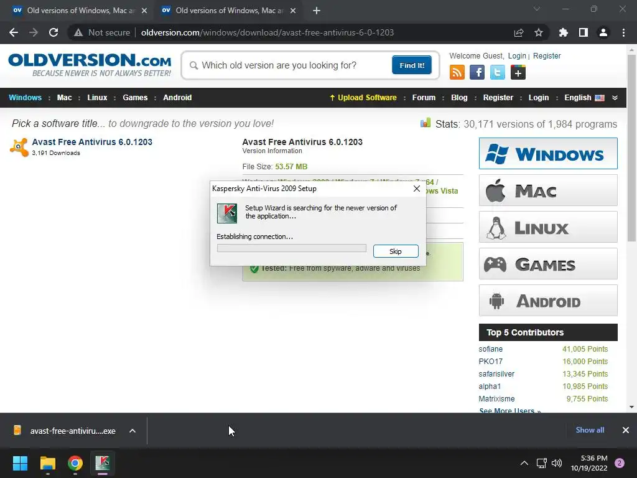Click the OLDVERSION.COM site logo
This screenshot has width=637, height=478.
(x=90, y=65)
